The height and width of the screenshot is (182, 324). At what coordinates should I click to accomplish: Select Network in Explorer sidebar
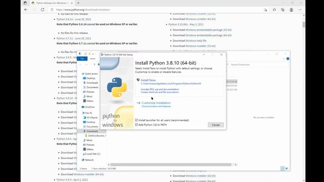point(88,160)
